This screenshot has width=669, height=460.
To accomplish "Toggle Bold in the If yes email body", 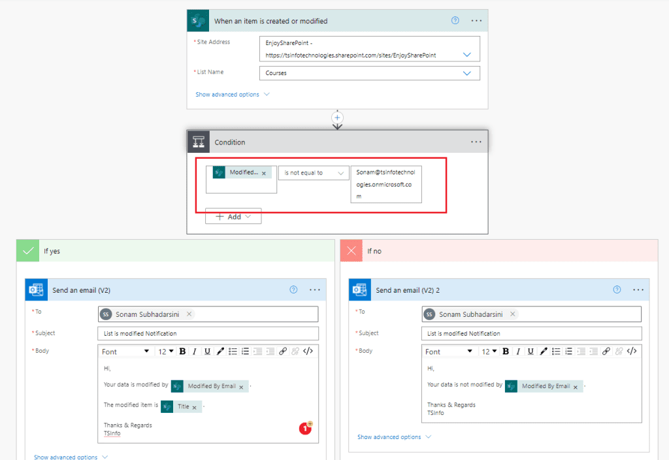I will tap(183, 351).
